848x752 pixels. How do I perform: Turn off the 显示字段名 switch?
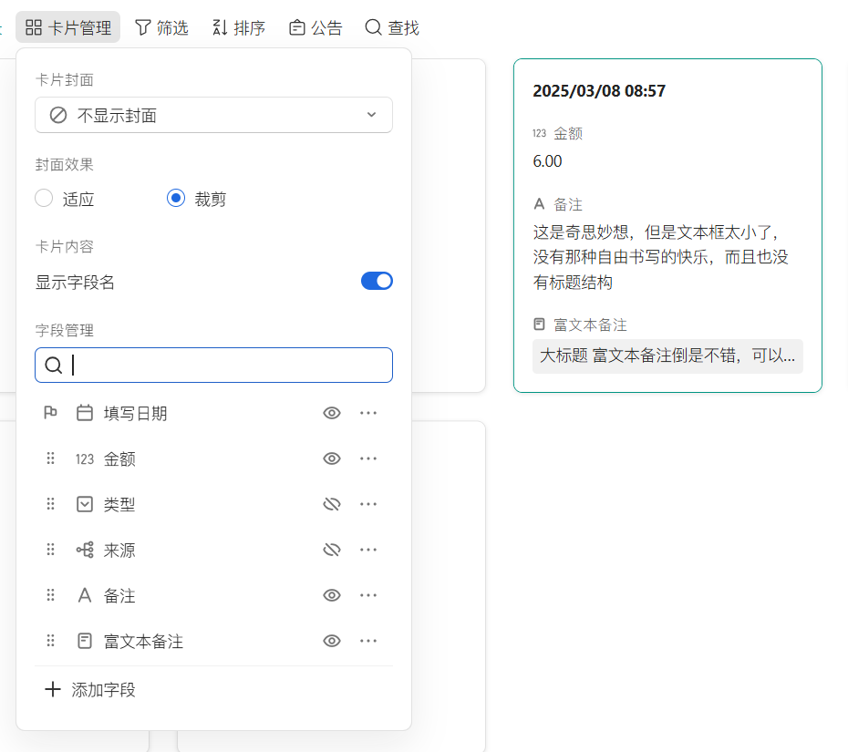coord(377,281)
